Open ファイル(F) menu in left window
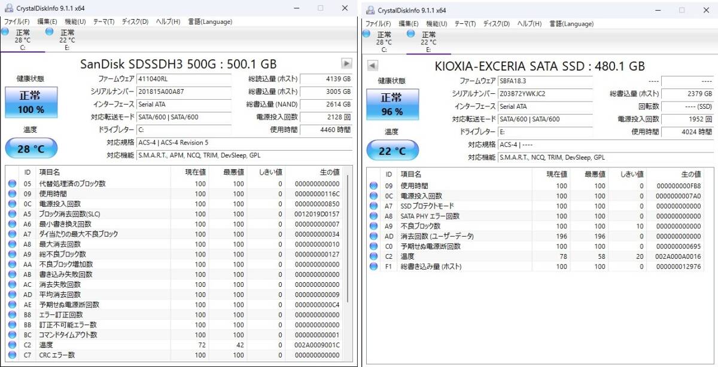Viewport: 718px width, 367px height. pyautogui.click(x=17, y=22)
